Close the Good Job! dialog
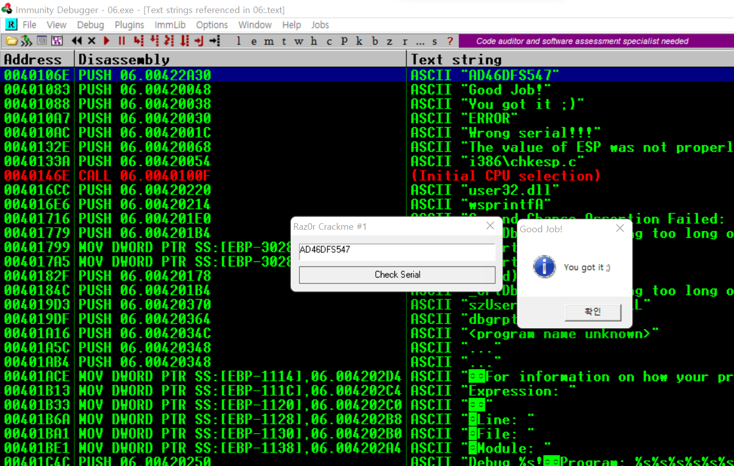The height and width of the screenshot is (466, 734). [620, 228]
